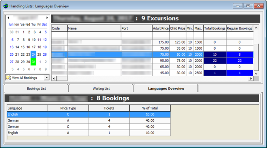The image size is (267, 148).
Task: Click the Language column header
Action: (x=27, y=108)
